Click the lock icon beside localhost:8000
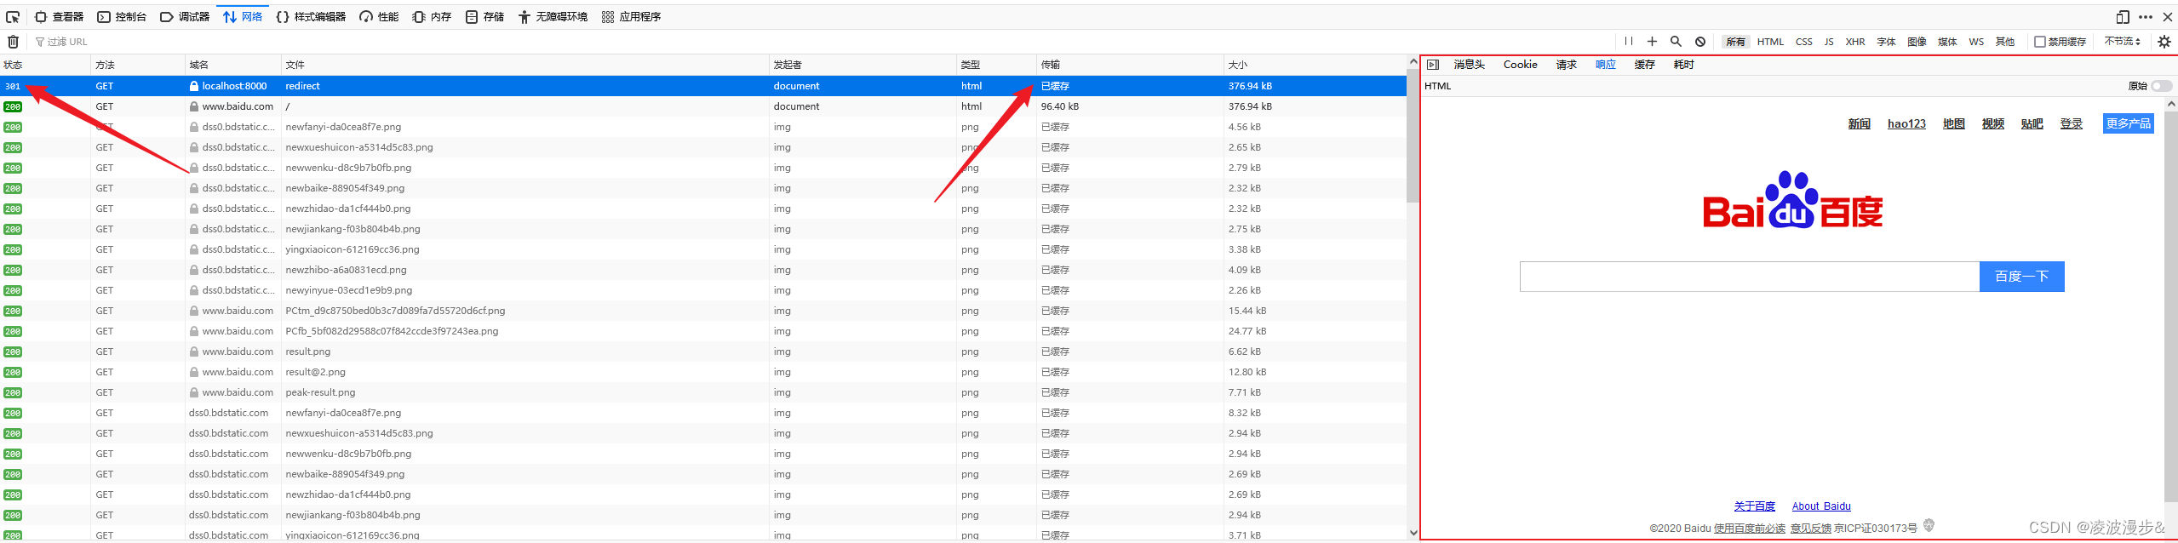The image size is (2178, 543). click(194, 86)
